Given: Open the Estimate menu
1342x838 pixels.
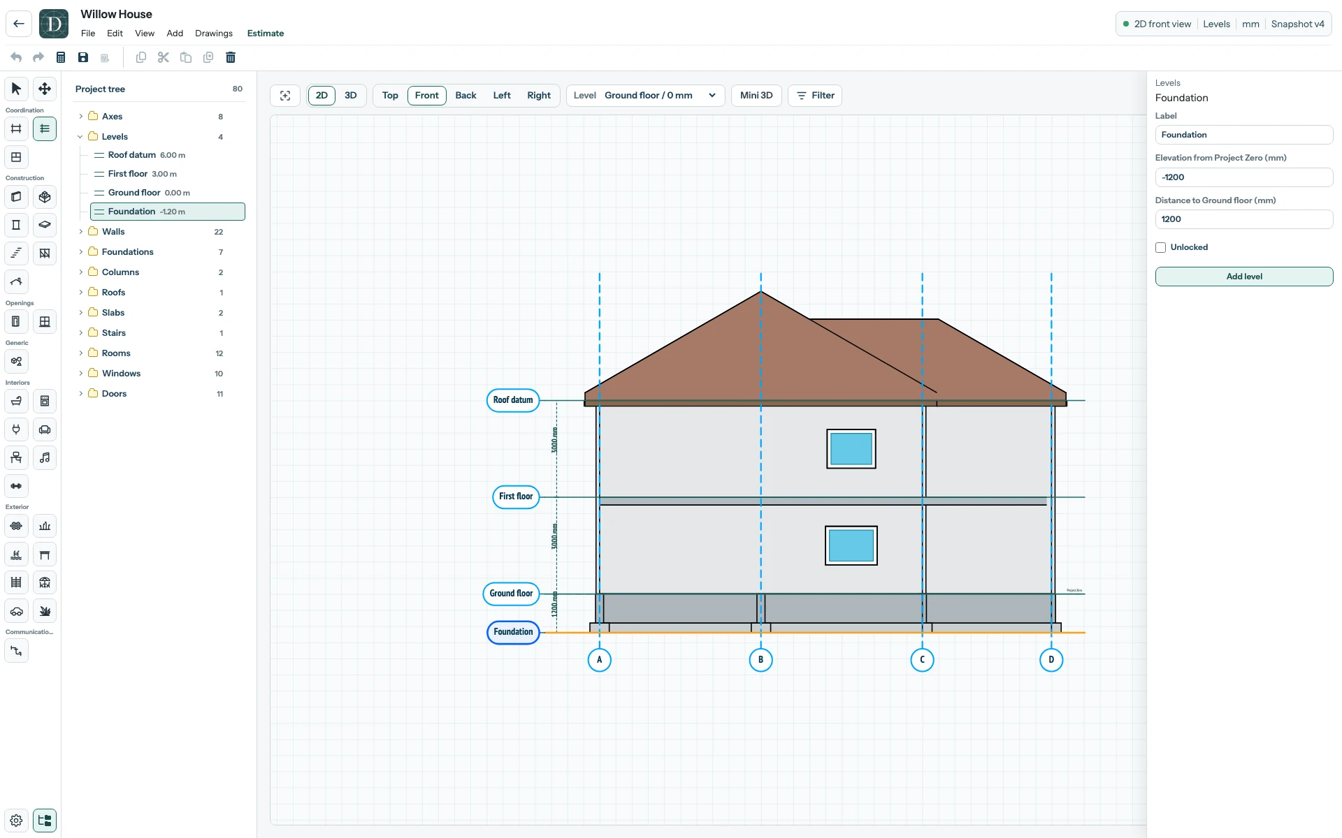Looking at the screenshot, I should (266, 34).
